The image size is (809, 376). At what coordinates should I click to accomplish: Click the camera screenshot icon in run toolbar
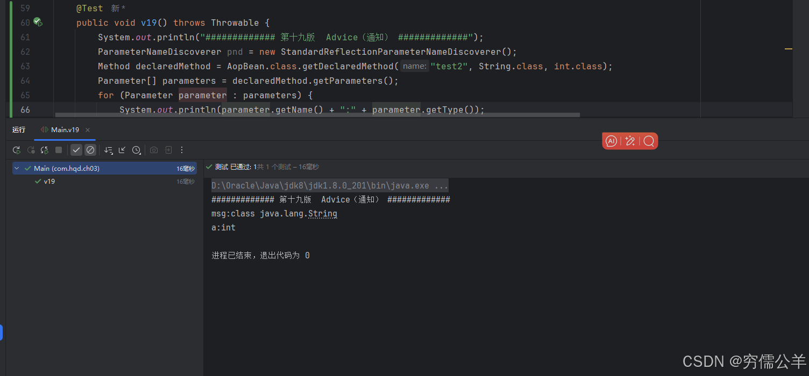point(154,150)
